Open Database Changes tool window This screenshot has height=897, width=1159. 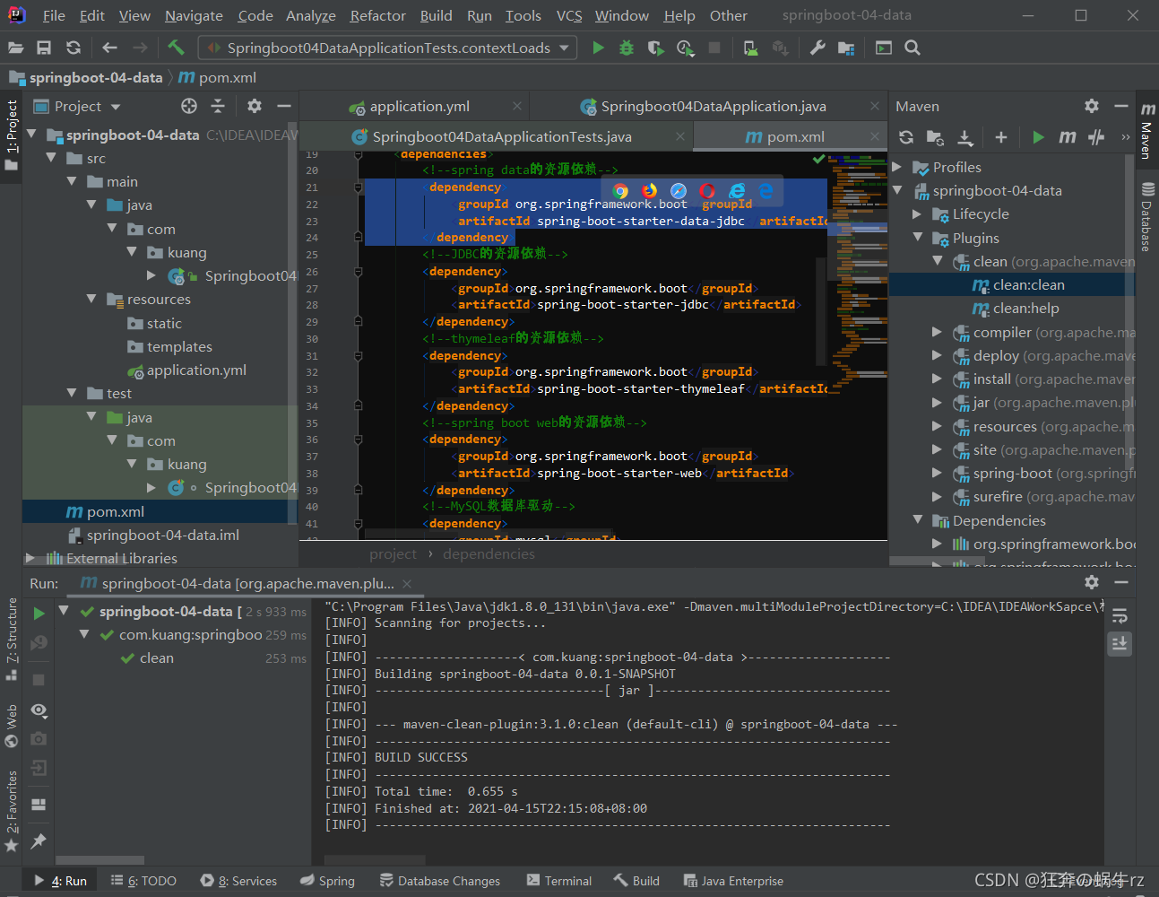439,881
